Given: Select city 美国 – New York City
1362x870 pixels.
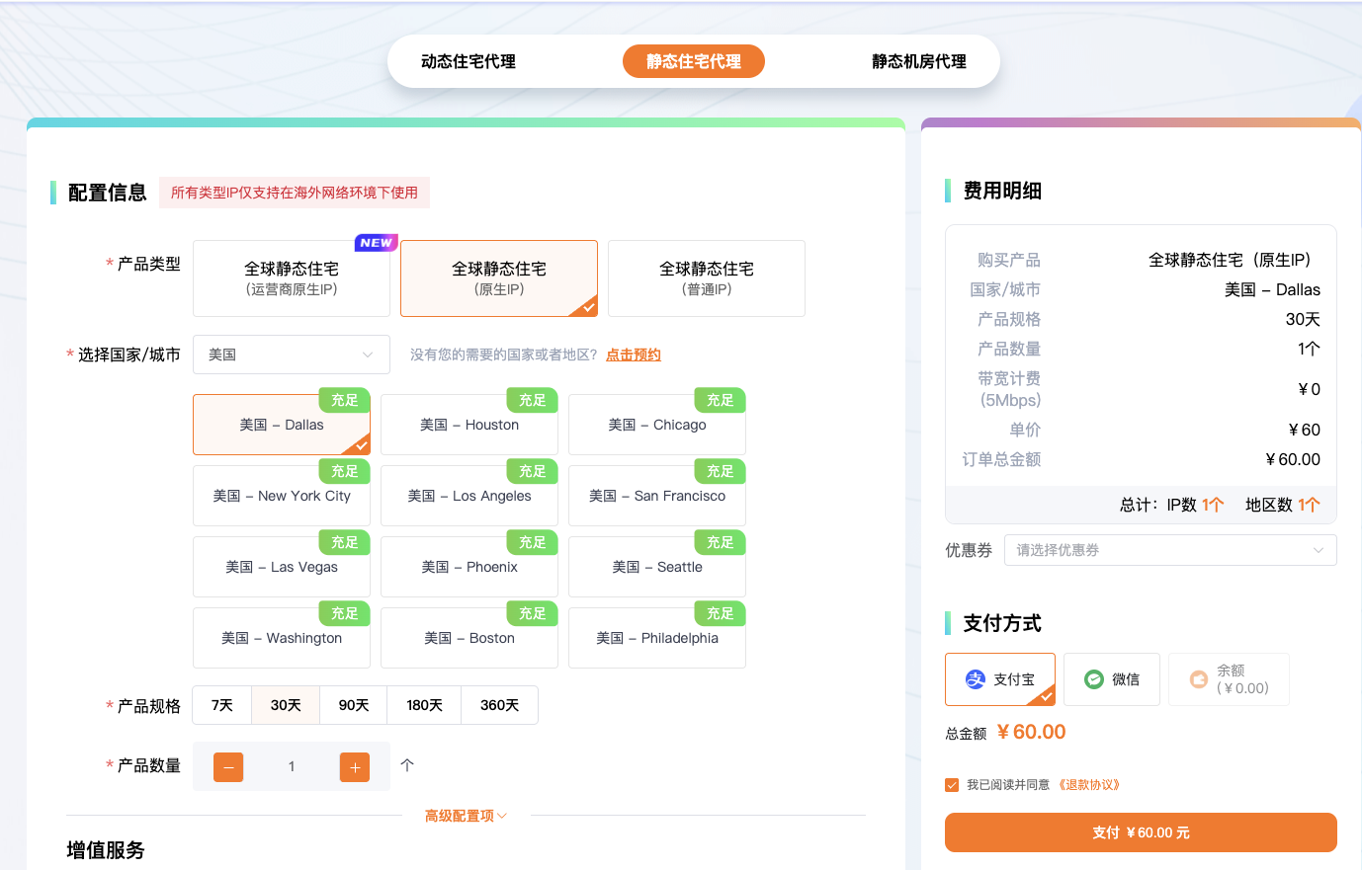Looking at the screenshot, I should (282, 496).
